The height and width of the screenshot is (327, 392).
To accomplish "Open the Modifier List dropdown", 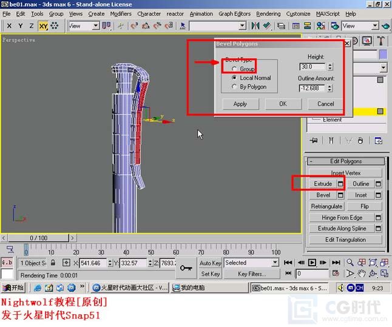I will click(384, 67).
